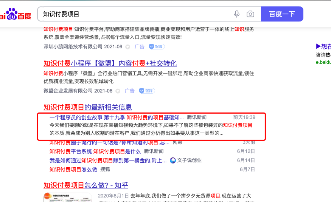Click the camera image search icon
Screen dimensions: 331x202
pos(250,14)
